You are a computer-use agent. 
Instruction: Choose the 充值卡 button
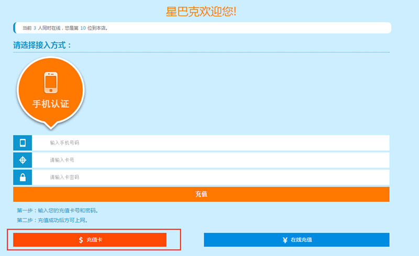click(90, 240)
